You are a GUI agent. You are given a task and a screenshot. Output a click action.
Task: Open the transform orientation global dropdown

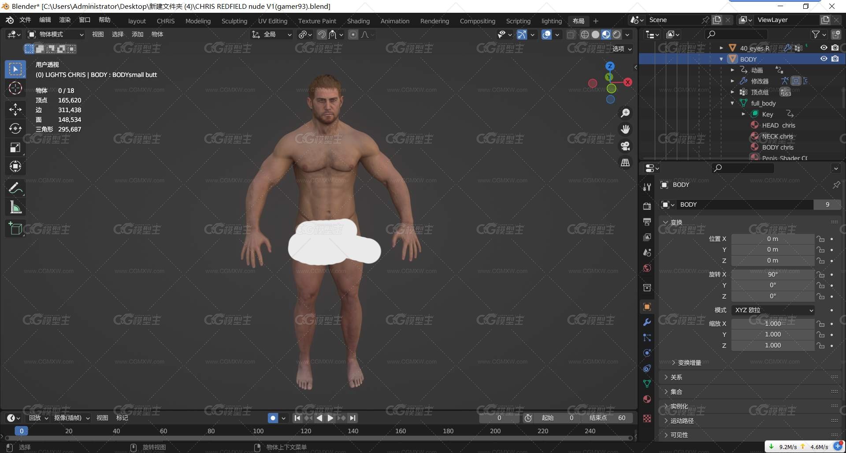[271, 34]
